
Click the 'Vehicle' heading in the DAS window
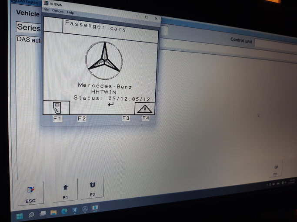pos(28,13)
